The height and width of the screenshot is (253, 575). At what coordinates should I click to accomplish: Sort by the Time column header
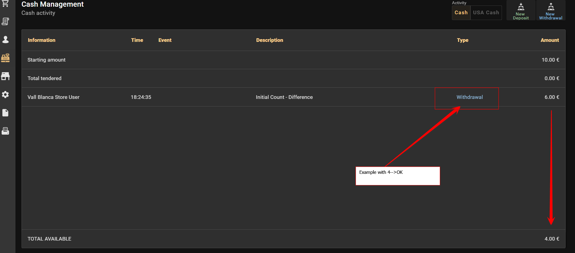tap(137, 40)
